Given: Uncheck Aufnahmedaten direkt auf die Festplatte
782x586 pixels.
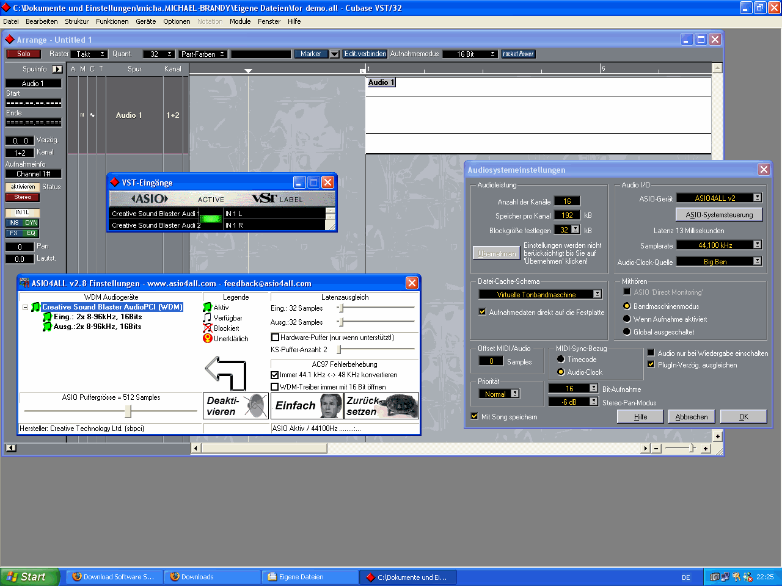Looking at the screenshot, I should (483, 312).
